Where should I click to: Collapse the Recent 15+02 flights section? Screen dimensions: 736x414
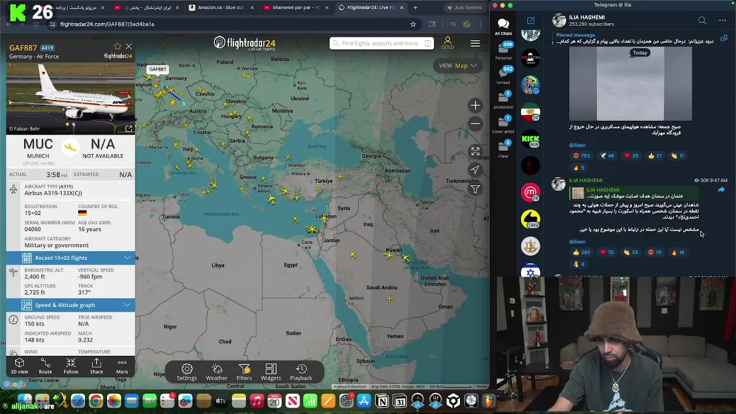click(x=71, y=258)
